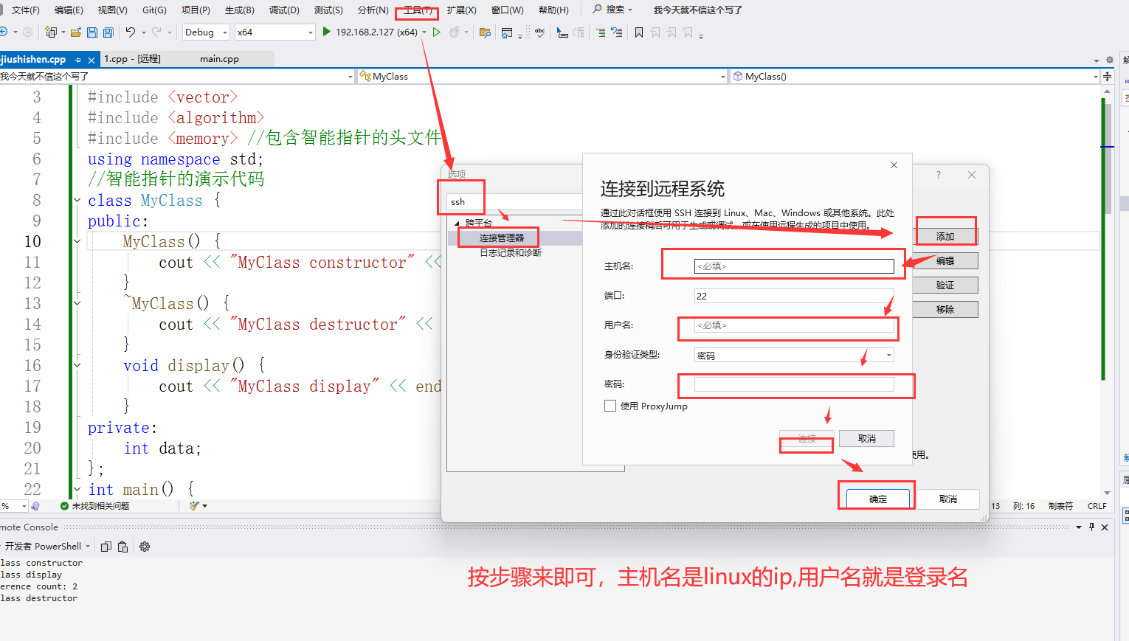
Task: Click the 主机名 input field
Action: (x=793, y=266)
